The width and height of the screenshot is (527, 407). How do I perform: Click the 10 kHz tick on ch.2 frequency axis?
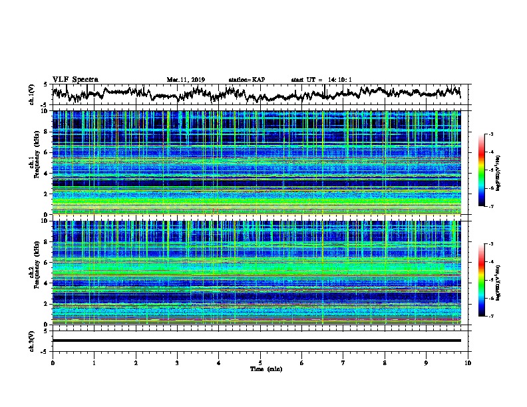click(45, 221)
